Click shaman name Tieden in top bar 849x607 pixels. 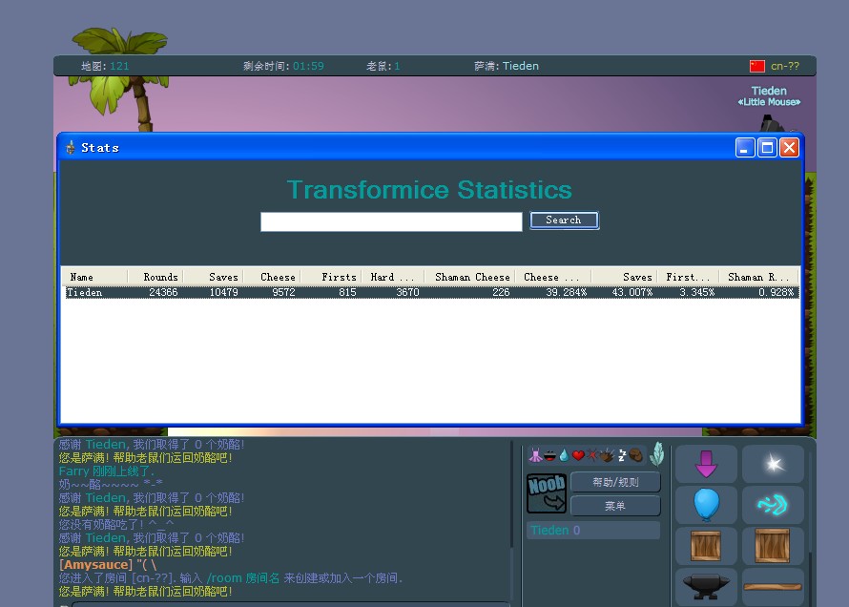pos(520,66)
